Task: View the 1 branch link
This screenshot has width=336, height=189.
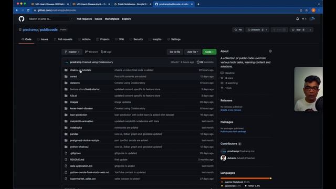Action: click(x=91, y=52)
